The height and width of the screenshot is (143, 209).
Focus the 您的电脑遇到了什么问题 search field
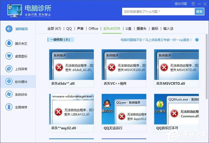(158, 11)
